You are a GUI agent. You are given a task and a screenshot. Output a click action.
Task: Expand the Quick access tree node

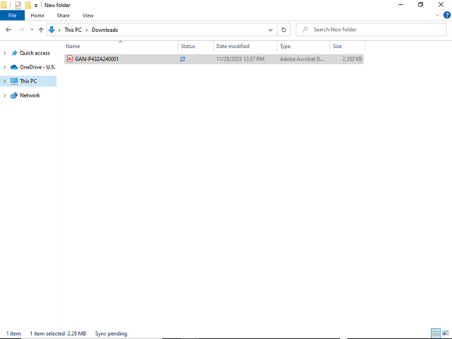5,53
